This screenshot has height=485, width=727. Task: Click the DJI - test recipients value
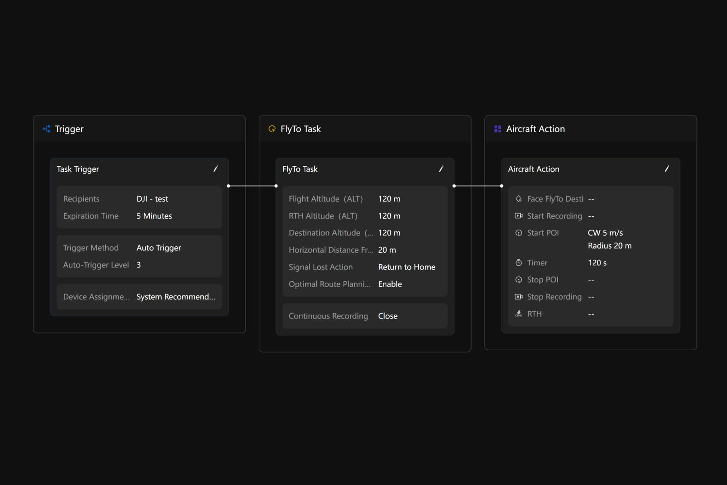point(152,199)
